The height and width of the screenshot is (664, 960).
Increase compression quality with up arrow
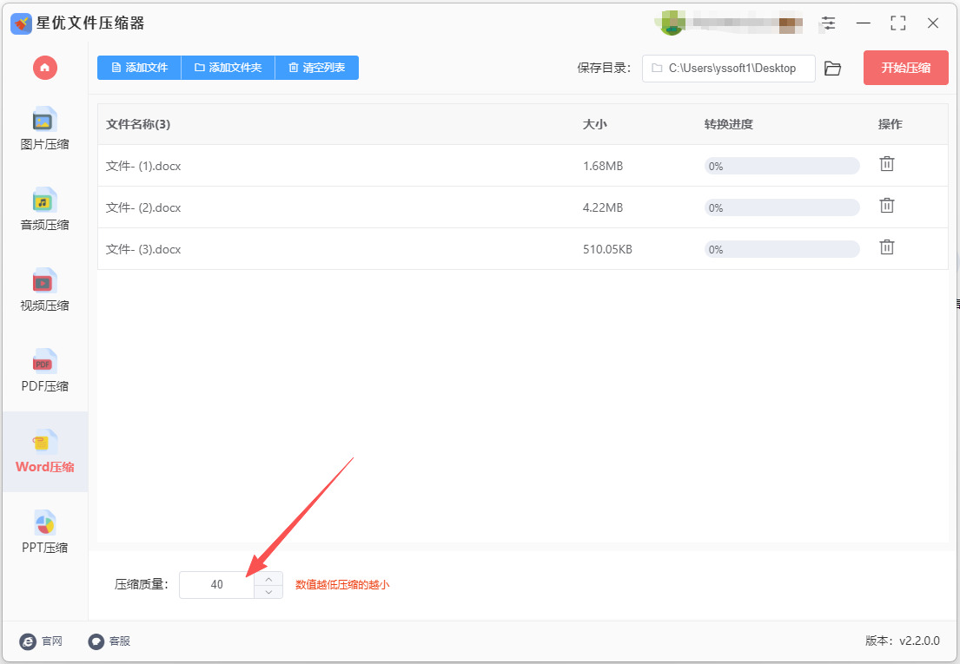(268, 578)
